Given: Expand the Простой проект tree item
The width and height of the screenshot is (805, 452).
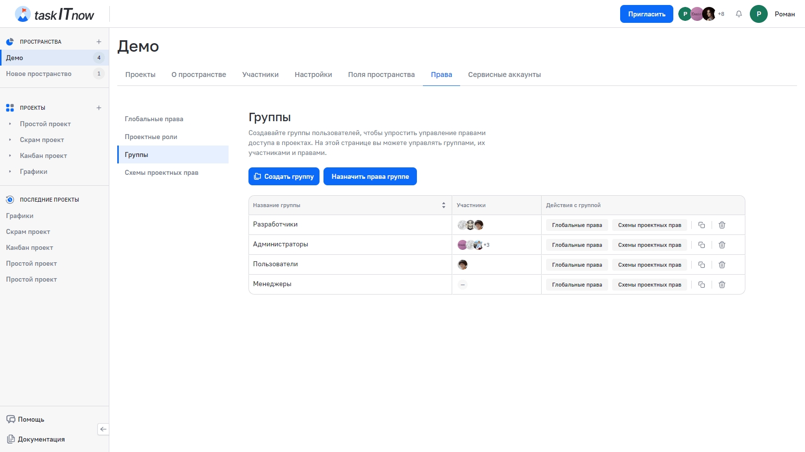Looking at the screenshot, I should pyautogui.click(x=10, y=124).
